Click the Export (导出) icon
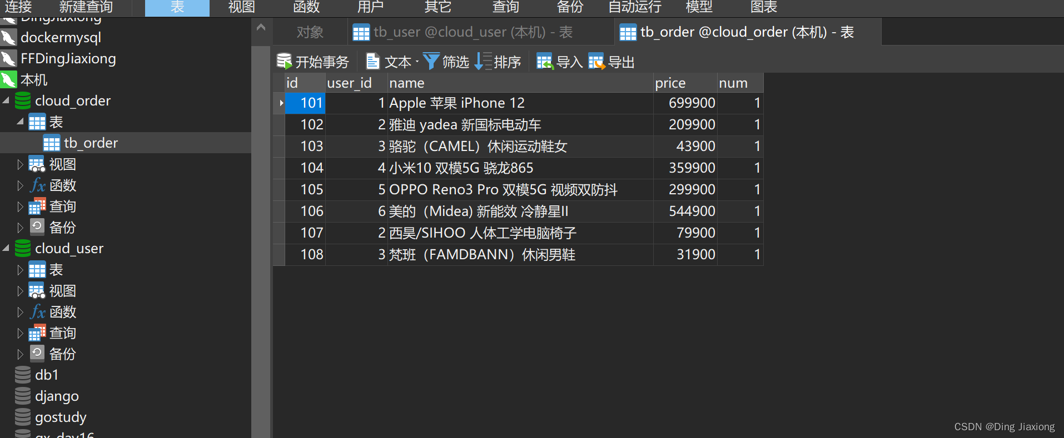 coord(596,61)
